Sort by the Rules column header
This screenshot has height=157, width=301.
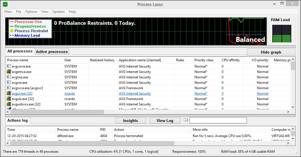[x=183, y=60]
